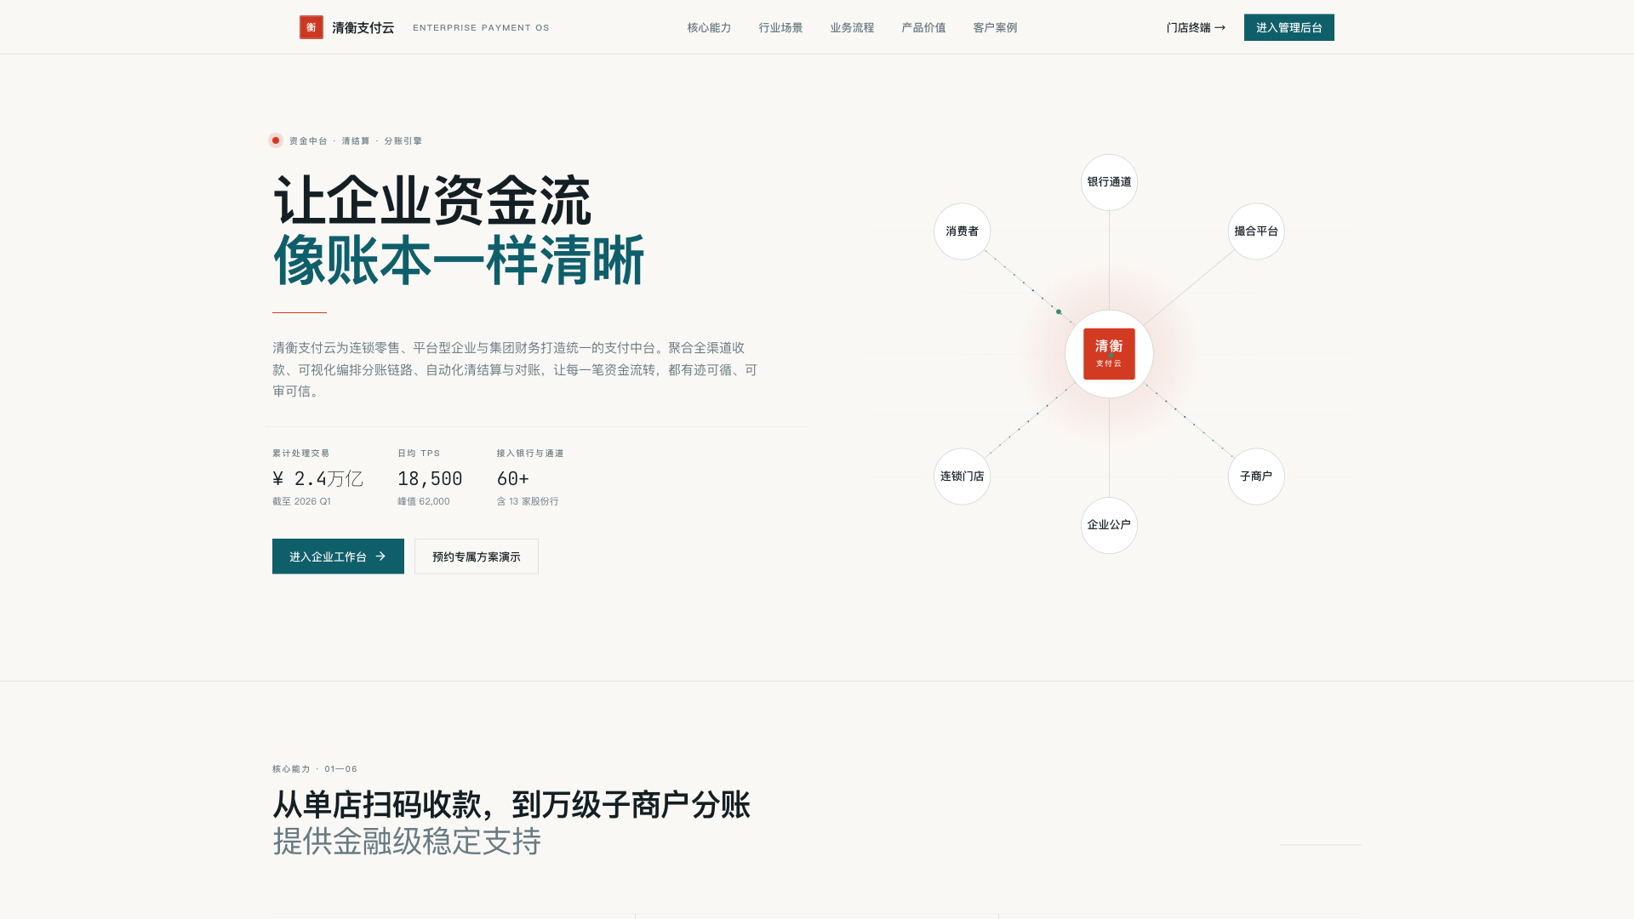Select the 银行通道 node in the diagram

(x=1109, y=181)
